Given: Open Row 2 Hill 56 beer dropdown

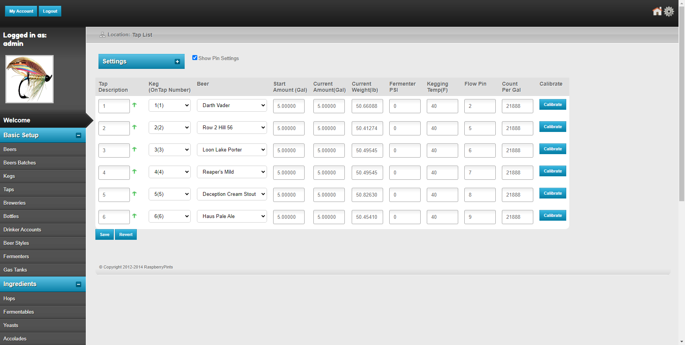Looking at the screenshot, I should point(232,128).
